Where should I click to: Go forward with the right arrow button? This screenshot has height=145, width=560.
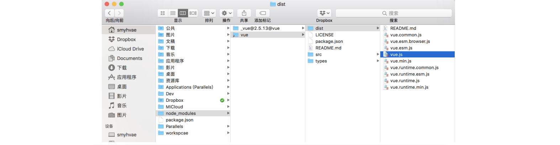tap(119, 13)
